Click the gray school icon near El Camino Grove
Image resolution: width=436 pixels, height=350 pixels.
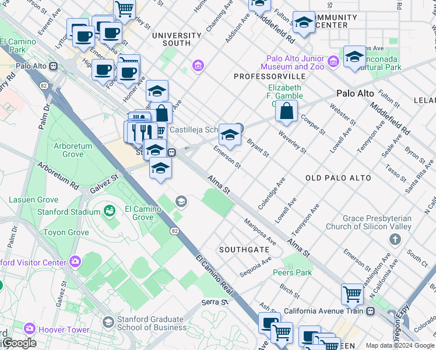point(181,201)
